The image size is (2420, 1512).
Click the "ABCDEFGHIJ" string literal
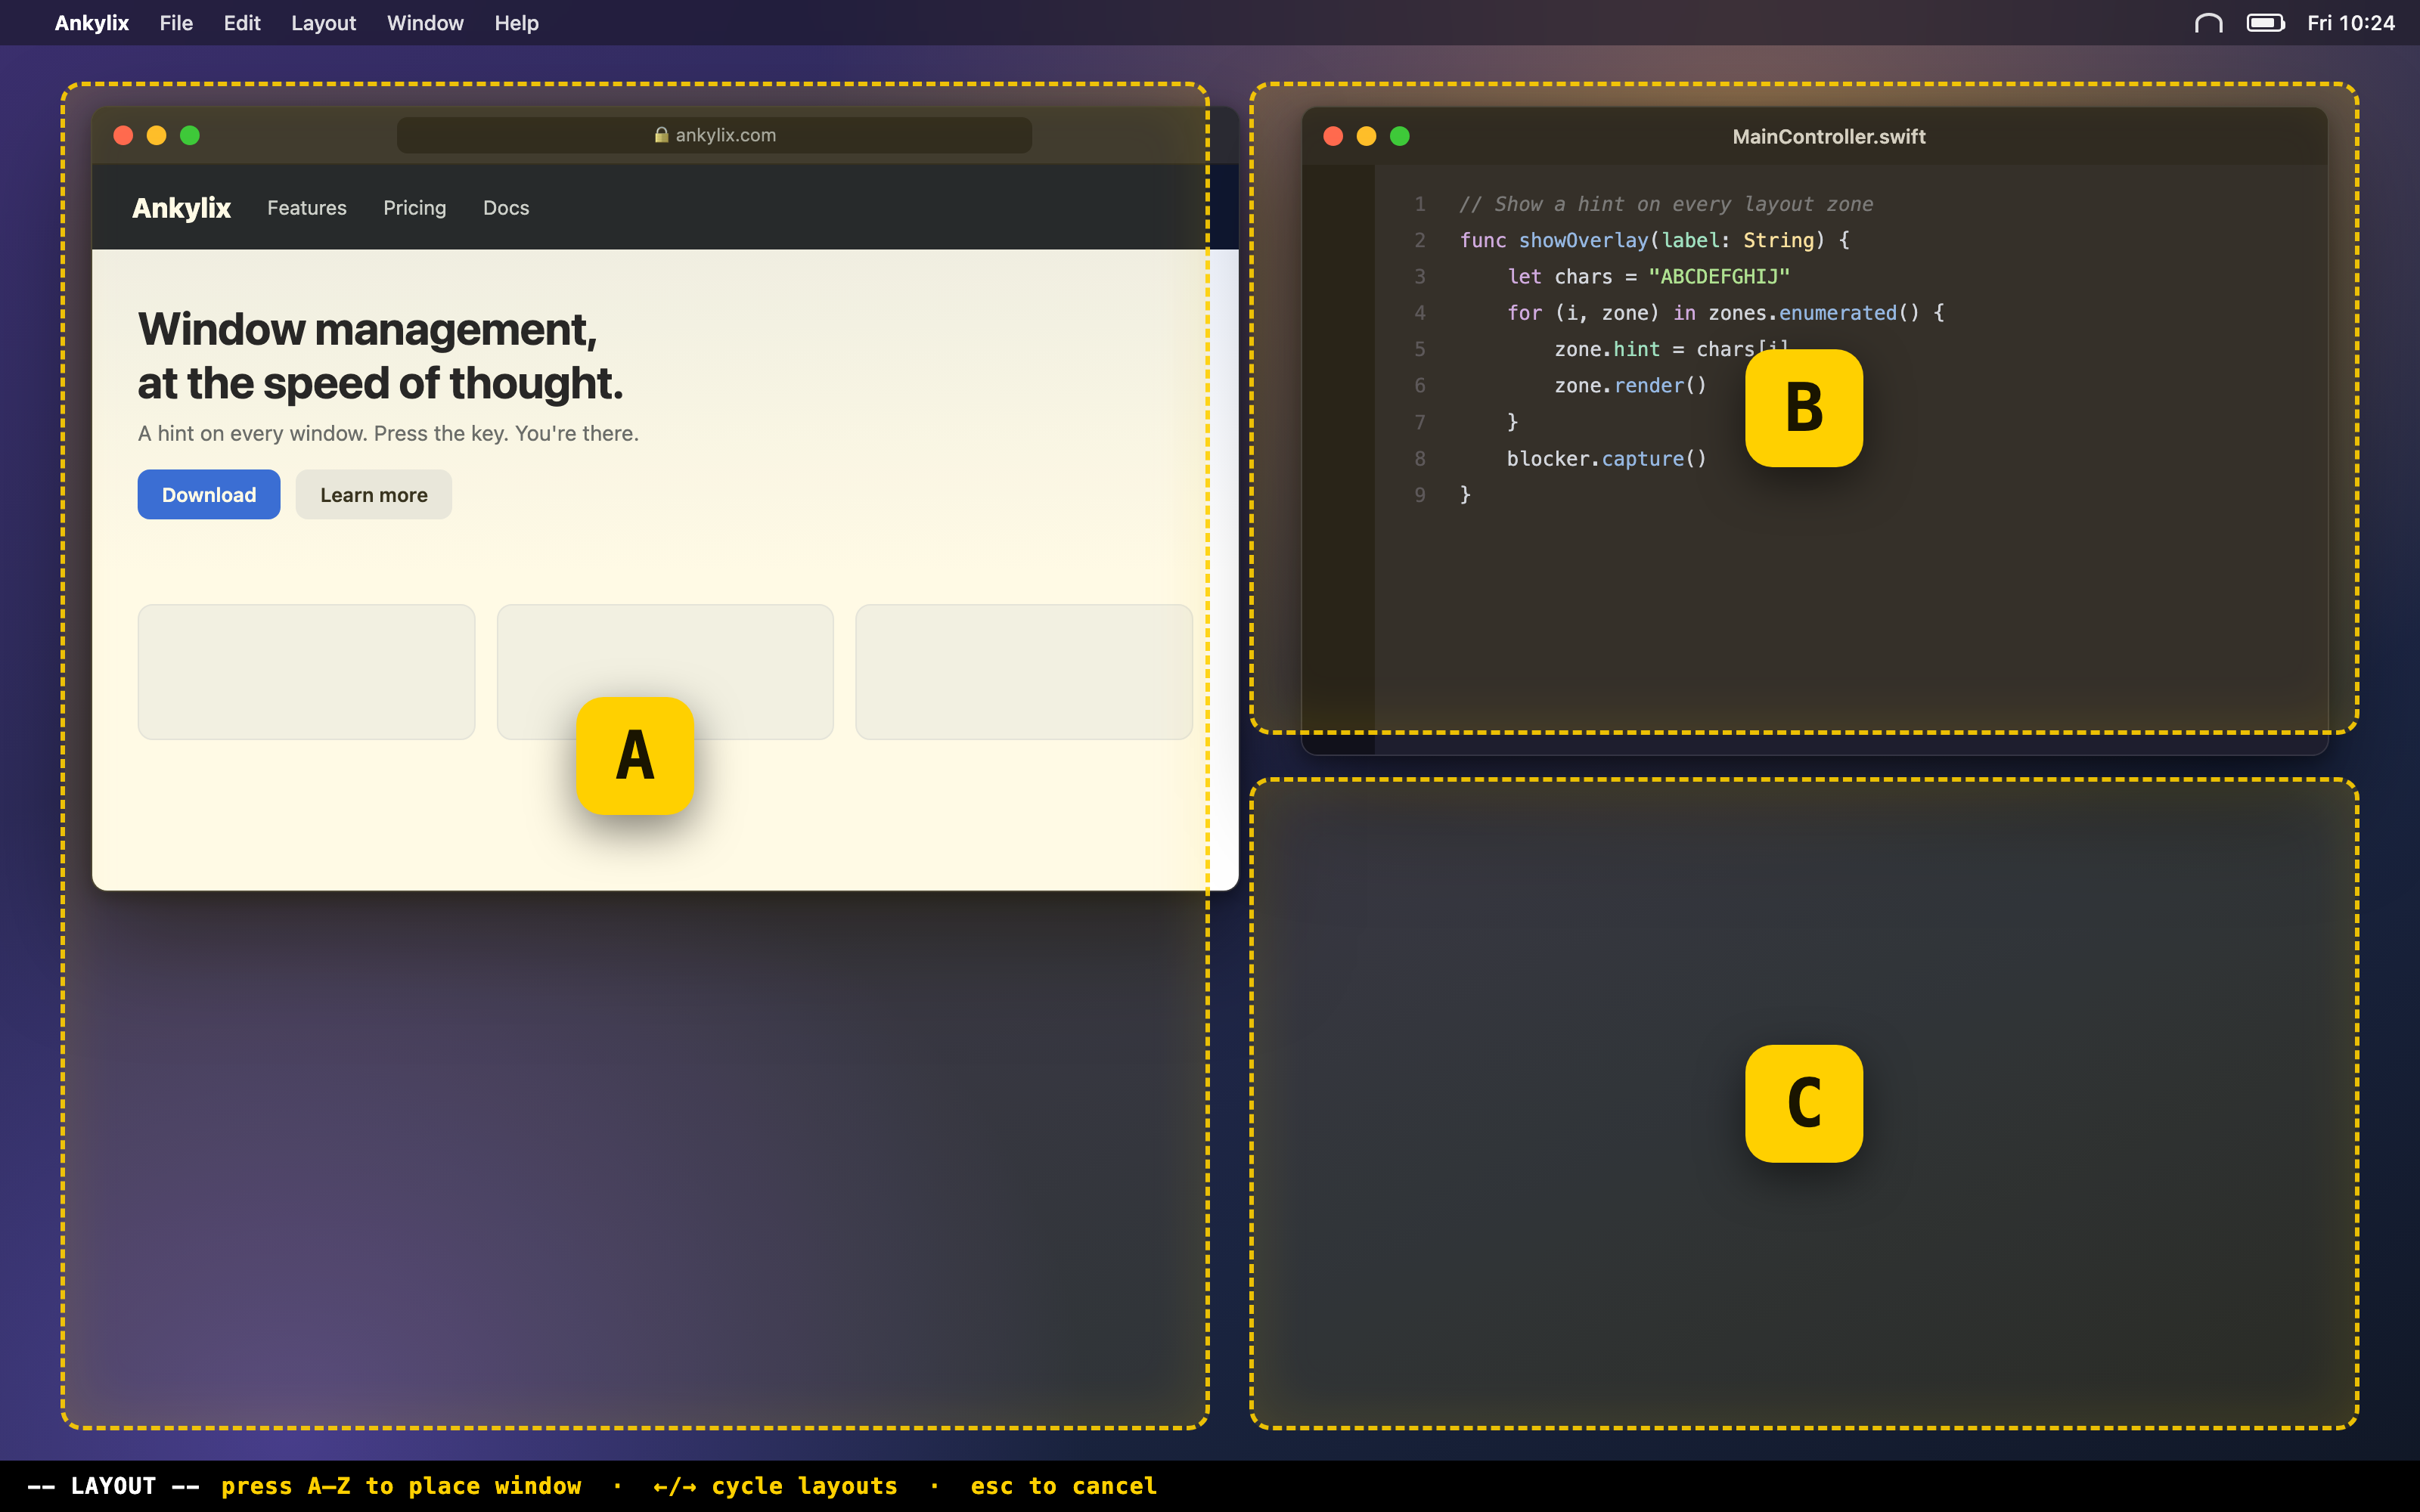[1719, 277]
